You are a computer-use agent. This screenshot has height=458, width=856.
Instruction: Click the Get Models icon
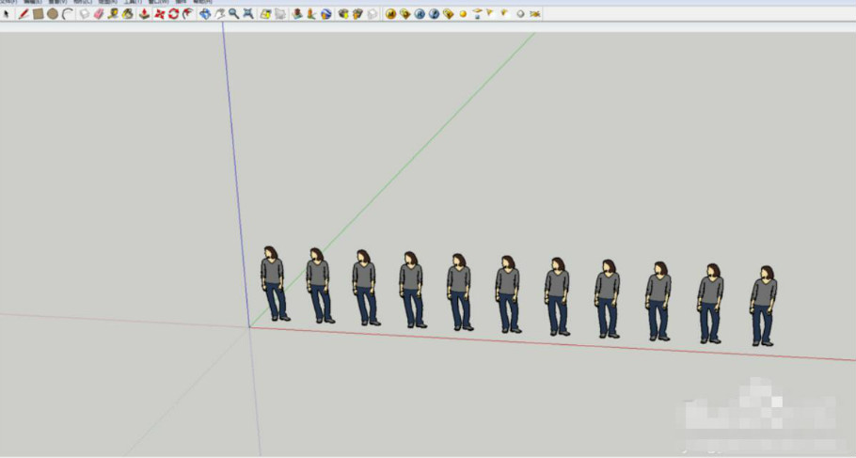pos(343,14)
